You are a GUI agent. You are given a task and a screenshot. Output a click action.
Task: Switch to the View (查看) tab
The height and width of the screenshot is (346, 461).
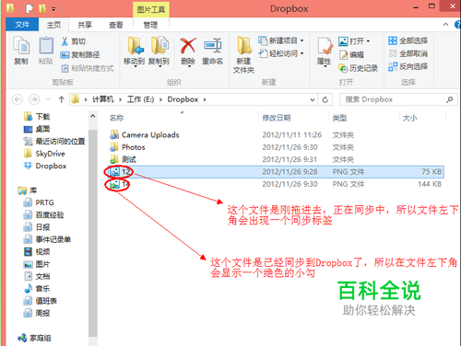click(x=115, y=25)
